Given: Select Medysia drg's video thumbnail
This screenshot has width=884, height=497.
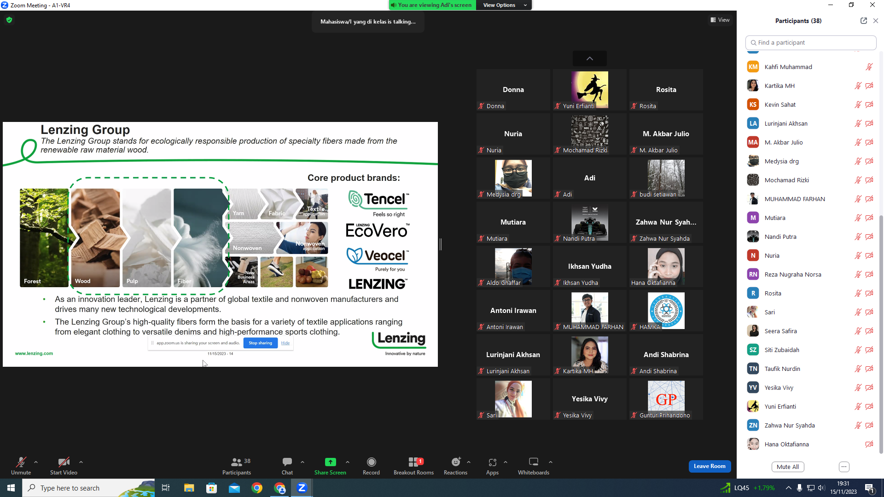Looking at the screenshot, I should (x=513, y=178).
